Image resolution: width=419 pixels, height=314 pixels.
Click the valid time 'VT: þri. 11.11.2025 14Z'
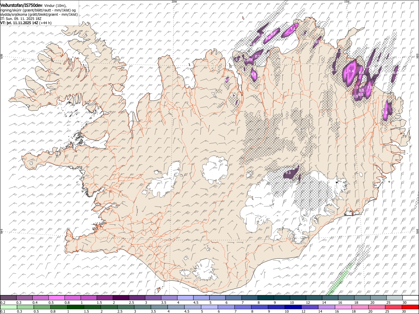click(19, 23)
